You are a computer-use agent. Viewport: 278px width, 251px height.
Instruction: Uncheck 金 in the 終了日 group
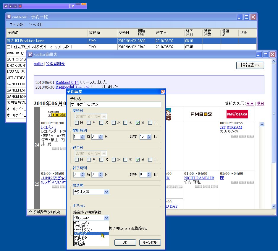point(138,160)
